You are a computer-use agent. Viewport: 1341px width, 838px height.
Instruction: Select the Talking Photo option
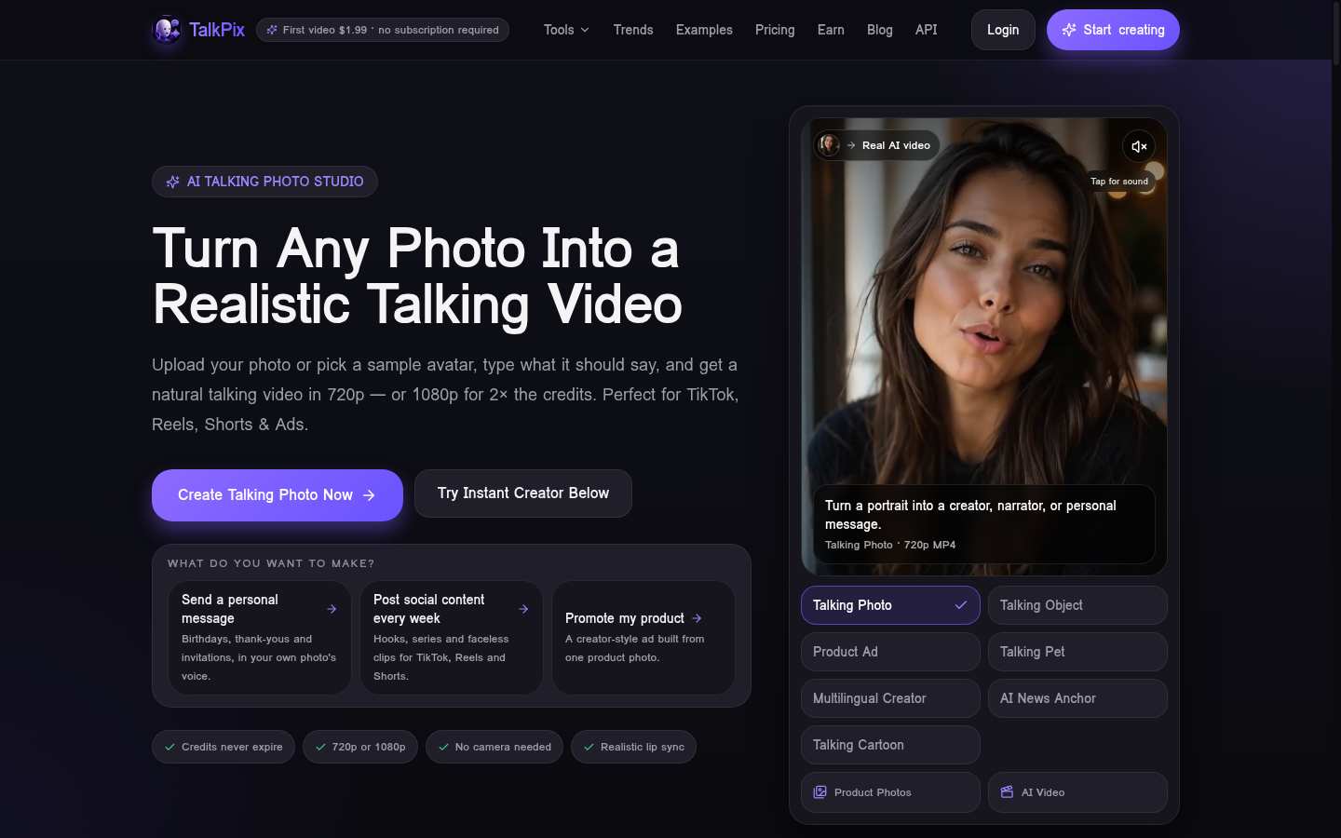(890, 605)
